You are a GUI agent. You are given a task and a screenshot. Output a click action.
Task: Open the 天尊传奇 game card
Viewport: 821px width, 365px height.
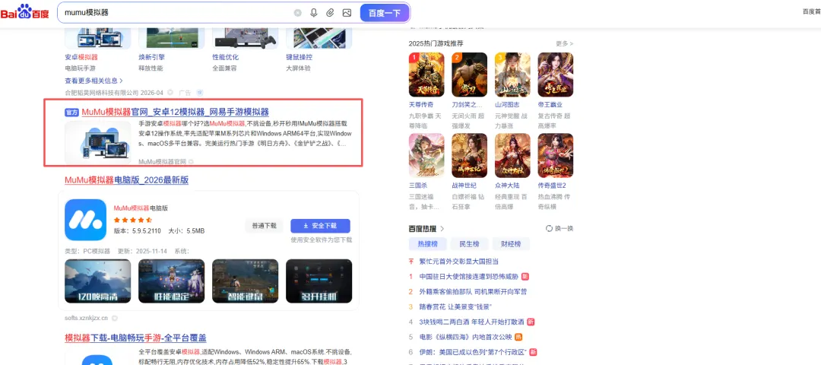coord(426,75)
